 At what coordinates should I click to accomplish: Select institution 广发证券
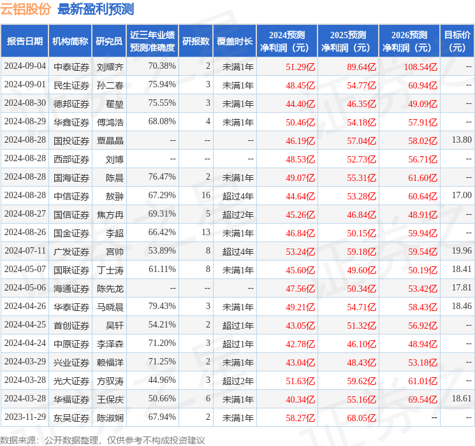click(x=71, y=252)
